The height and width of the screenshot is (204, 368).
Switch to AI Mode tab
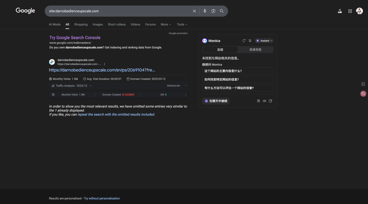click(x=55, y=25)
